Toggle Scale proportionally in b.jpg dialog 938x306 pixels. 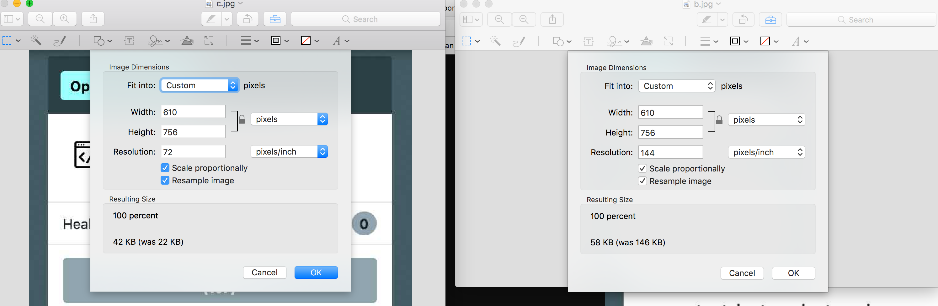click(x=642, y=168)
